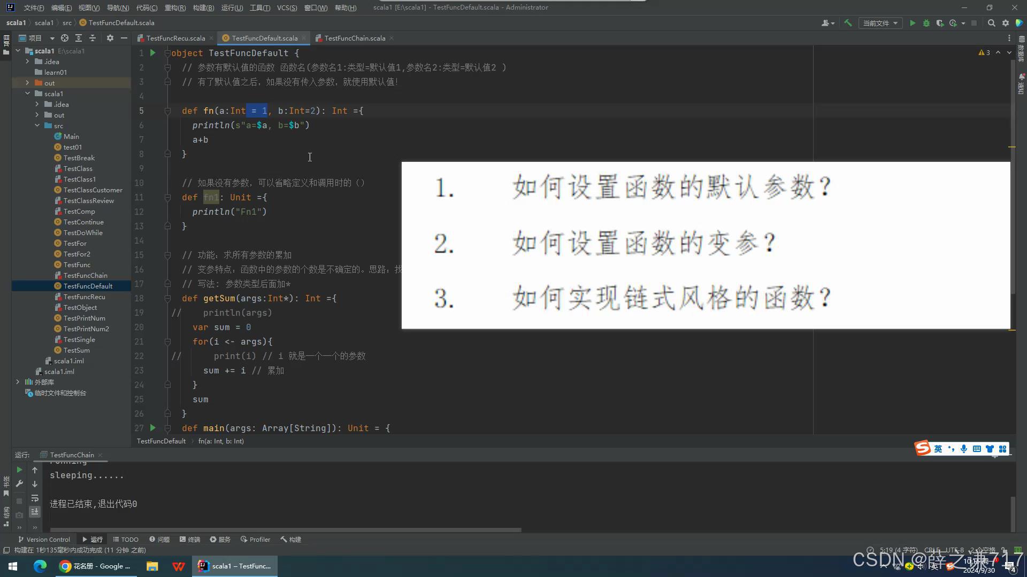
Task: Open Chrome from the Windows taskbar
Action: tap(95, 566)
